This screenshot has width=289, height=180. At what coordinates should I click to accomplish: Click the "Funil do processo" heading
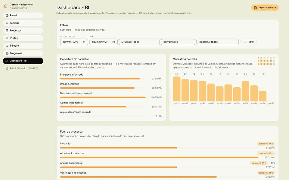tap(71, 131)
